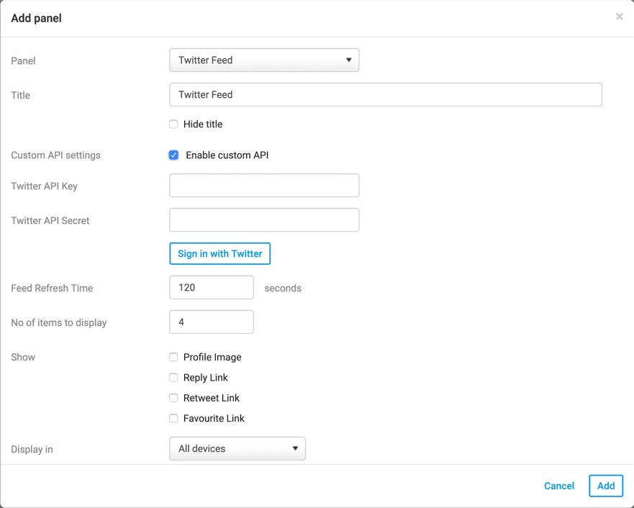634x508 pixels.
Task: Toggle the Retweet Link checkbox
Action: click(x=173, y=398)
